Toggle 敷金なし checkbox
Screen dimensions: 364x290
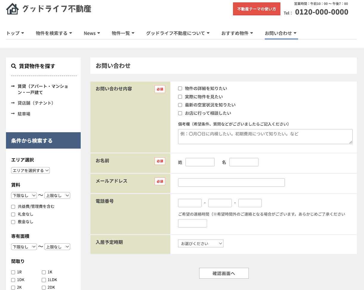[13, 222]
